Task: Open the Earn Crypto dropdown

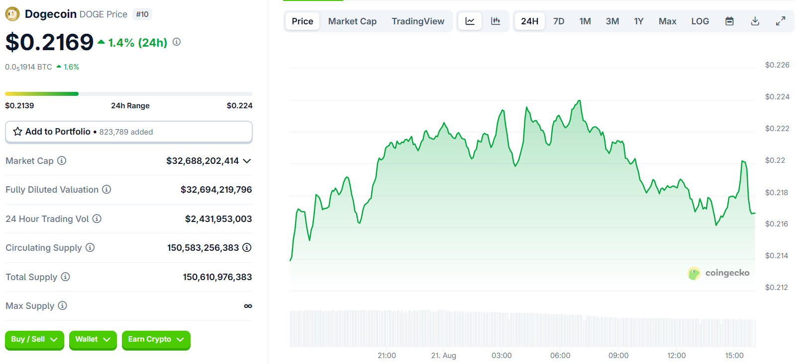Action: click(x=156, y=340)
